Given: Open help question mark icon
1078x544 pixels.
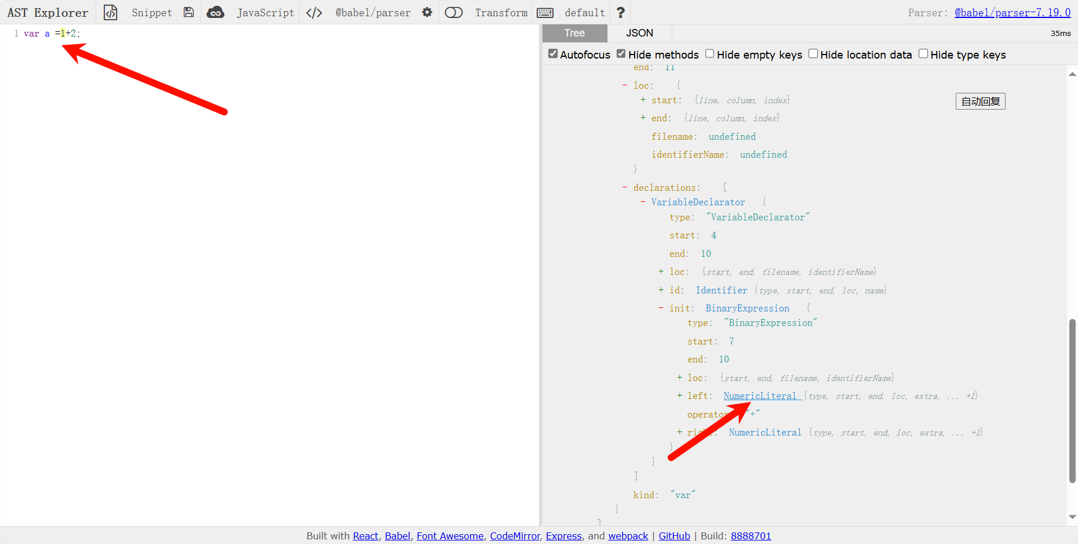Looking at the screenshot, I should (x=621, y=12).
